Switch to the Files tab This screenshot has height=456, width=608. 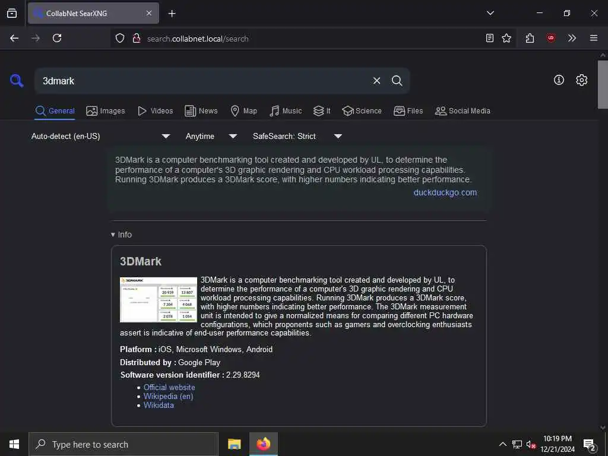click(x=408, y=111)
